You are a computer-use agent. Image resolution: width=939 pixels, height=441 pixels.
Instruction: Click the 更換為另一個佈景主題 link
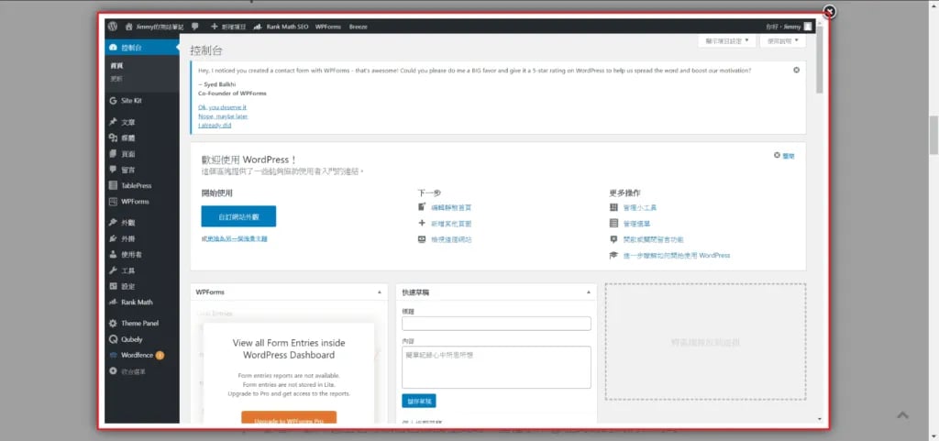click(238, 238)
